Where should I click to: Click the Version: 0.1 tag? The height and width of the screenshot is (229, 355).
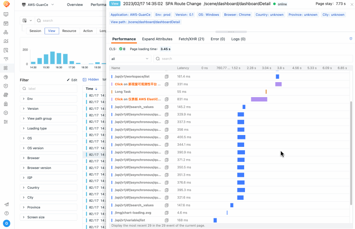click(x=184, y=15)
